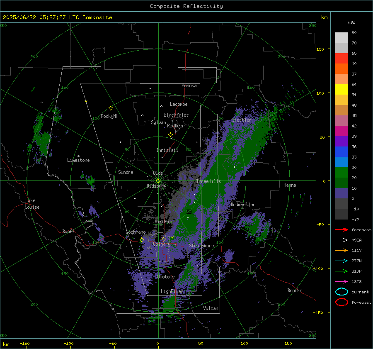Click the yellow diamond marker below RedDeer
The width and height of the screenshot is (373, 349).
[170, 135]
